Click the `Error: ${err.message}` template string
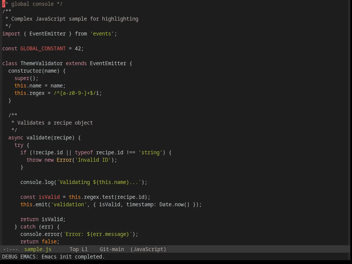Viewport: 352px width, 264px height. point(97,234)
